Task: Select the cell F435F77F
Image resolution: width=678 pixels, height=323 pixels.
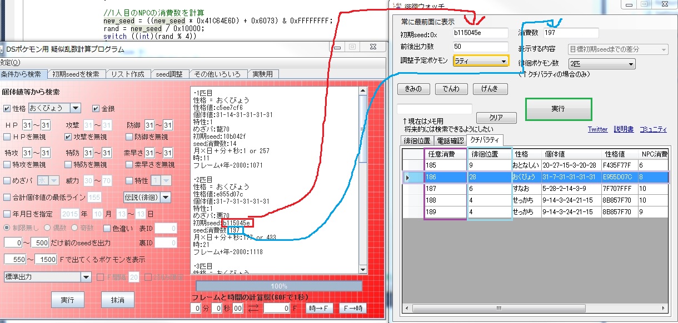Action: coord(619,165)
